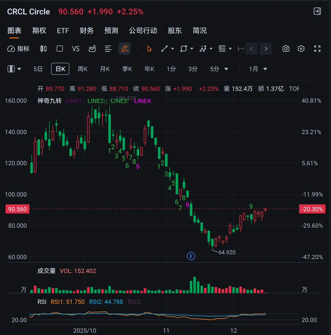331x335 pixels.
Task: Open the VS comparison tool
Action: click(76, 49)
